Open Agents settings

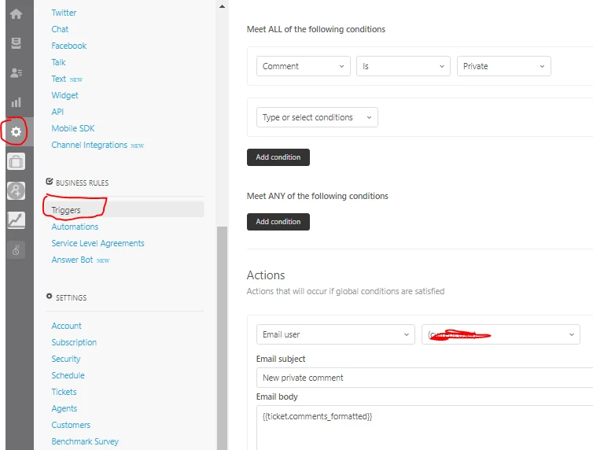point(64,408)
